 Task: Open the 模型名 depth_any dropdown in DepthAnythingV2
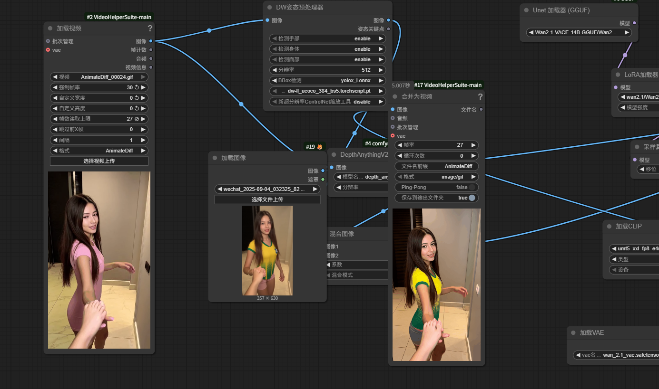pos(362,177)
